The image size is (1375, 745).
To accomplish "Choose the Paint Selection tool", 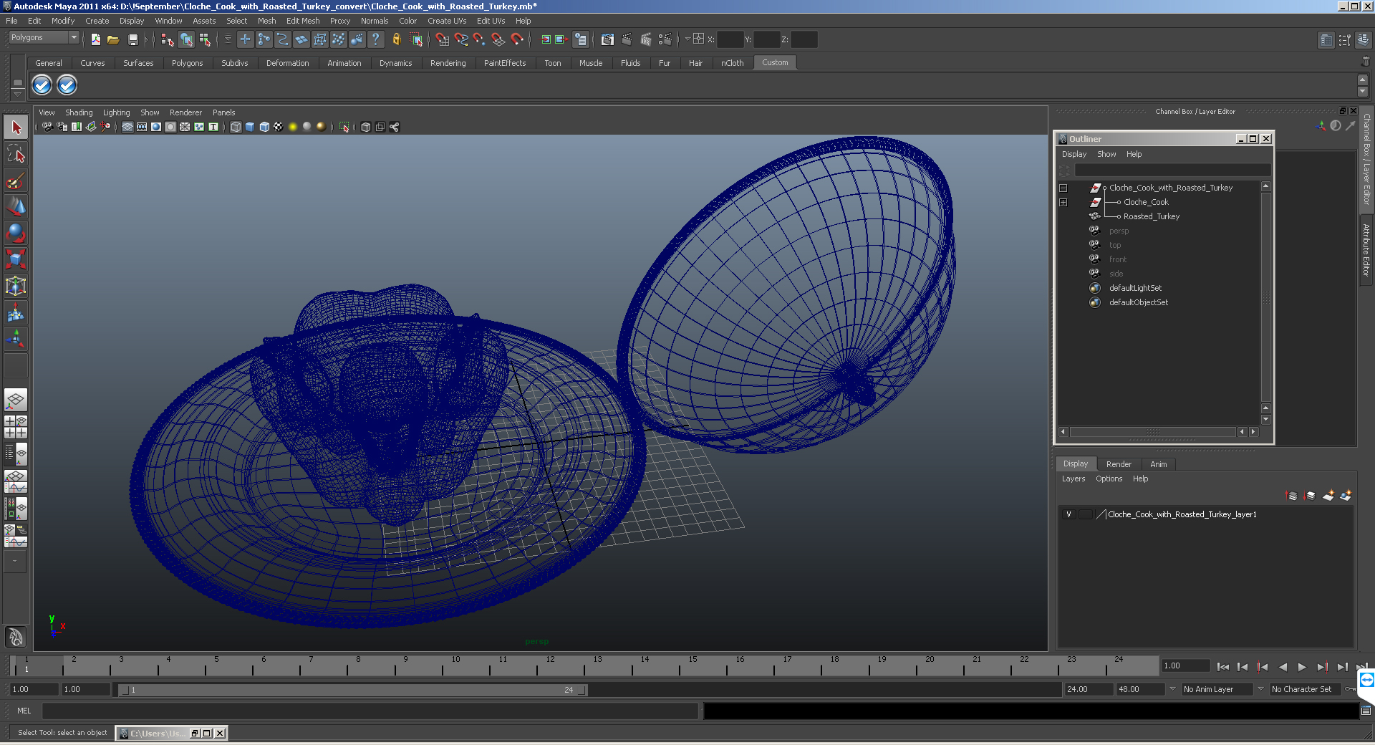I will 16,180.
